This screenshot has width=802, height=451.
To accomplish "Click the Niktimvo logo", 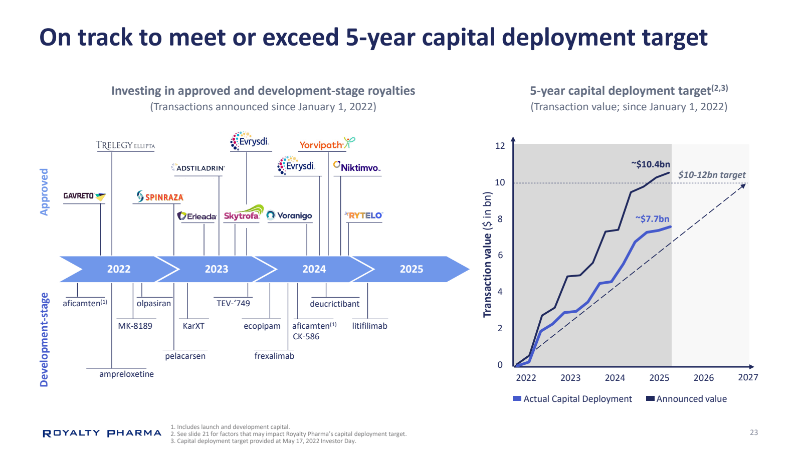I will tap(357, 166).
